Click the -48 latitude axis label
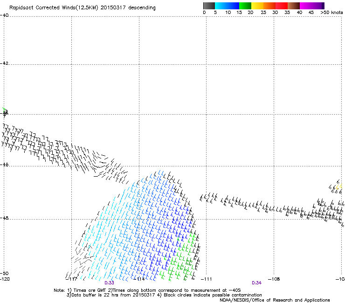Viewport: 345px width, 303px height. pos(4,218)
